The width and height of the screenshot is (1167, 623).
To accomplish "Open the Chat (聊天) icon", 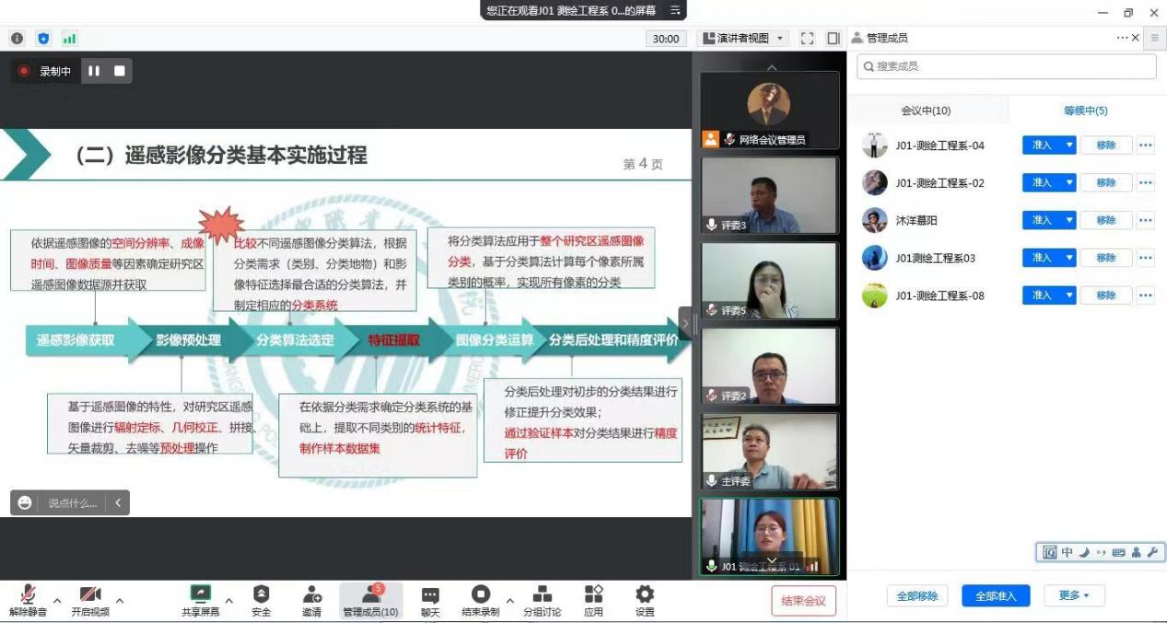I will (x=430, y=594).
